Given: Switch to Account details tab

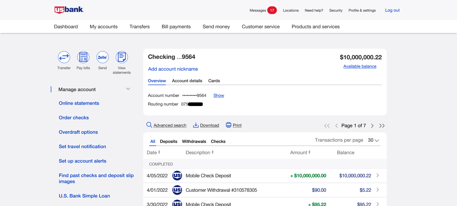Looking at the screenshot, I should pyautogui.click(x=187, y=81).
